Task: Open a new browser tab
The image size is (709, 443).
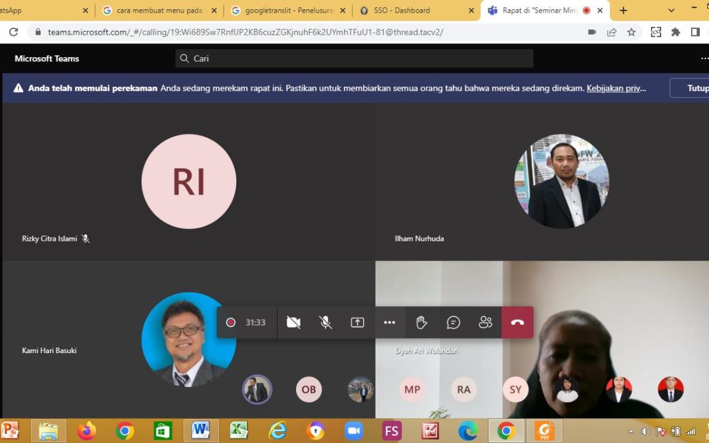Action: pos(623,11)
